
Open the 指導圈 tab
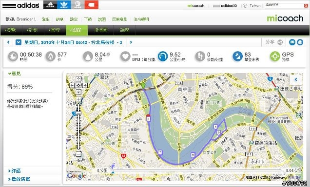click(101, 30)
